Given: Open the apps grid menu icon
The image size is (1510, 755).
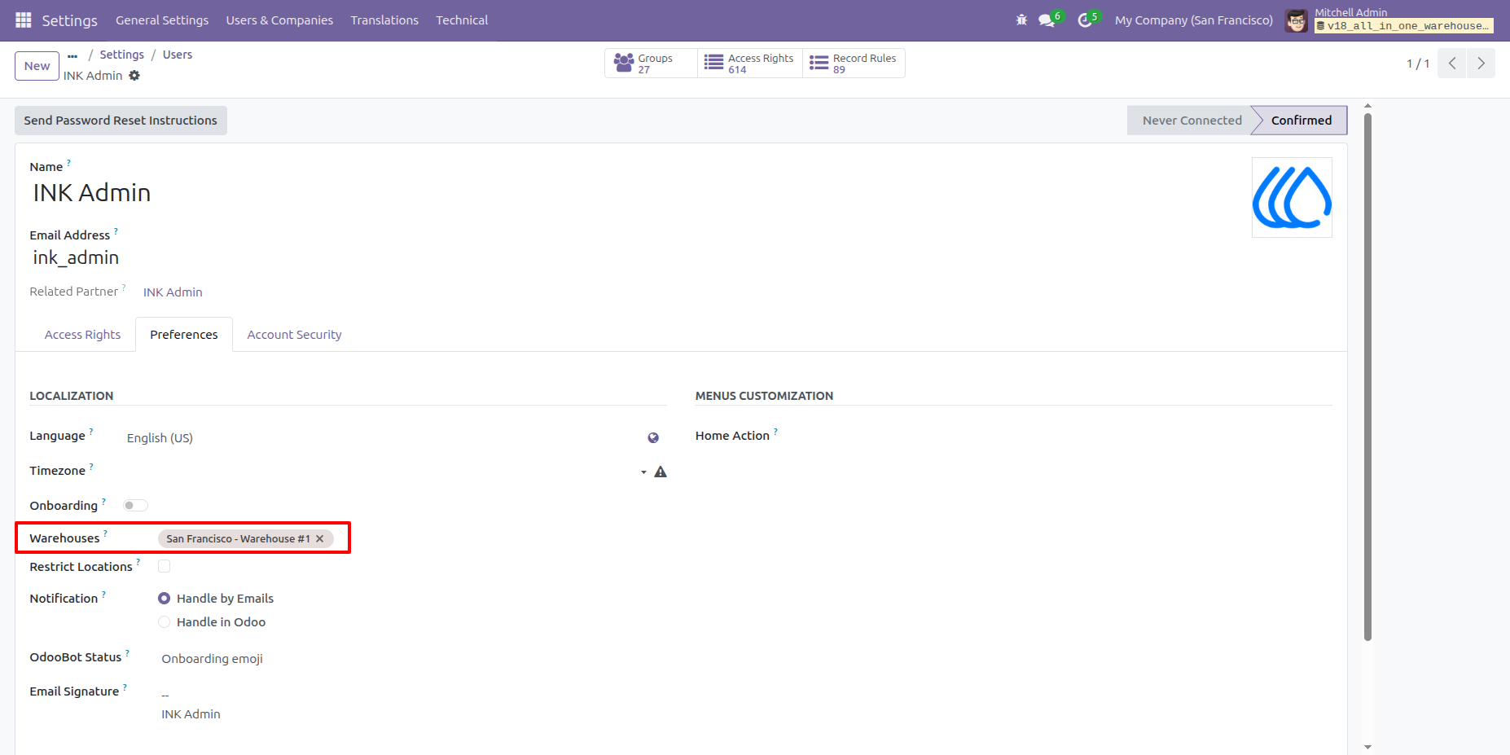Looking at the screenshot, I should [24, 20].
